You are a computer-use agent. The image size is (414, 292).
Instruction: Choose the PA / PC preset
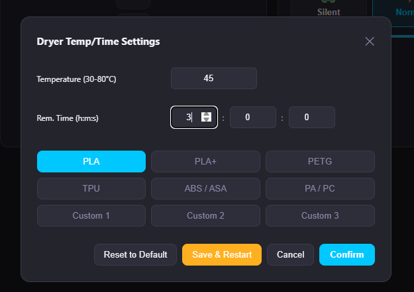320,188
